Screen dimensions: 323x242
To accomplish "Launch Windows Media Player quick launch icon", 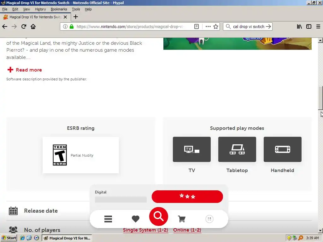I will (37, 238).
